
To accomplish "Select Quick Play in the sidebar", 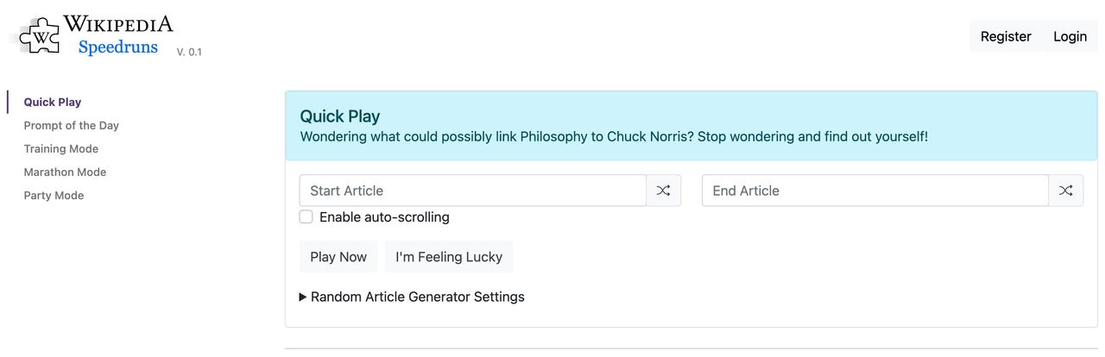I will coord(53,103).
